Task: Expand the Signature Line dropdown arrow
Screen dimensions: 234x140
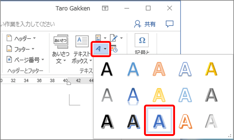Action: click(x=121, y=38)
